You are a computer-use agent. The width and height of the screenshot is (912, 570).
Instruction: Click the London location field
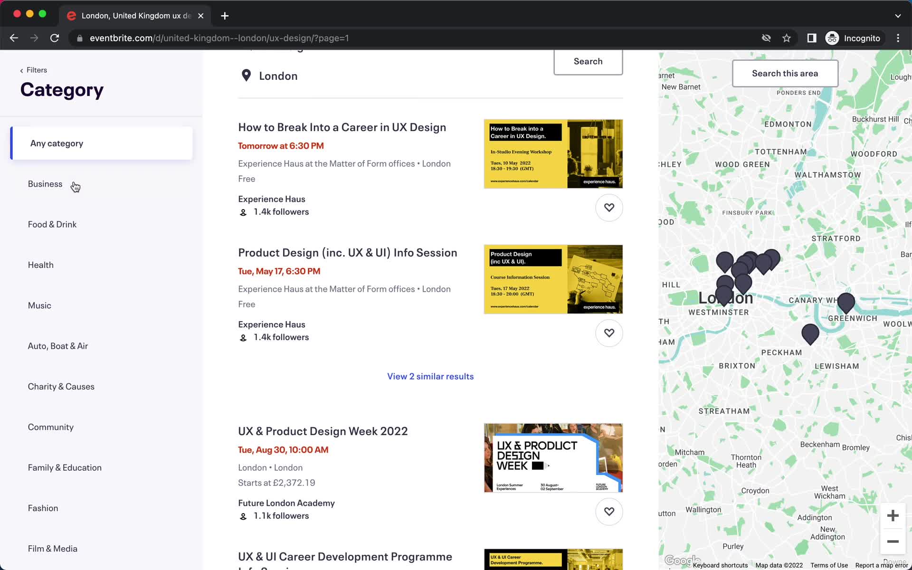(x=278, y=76)
